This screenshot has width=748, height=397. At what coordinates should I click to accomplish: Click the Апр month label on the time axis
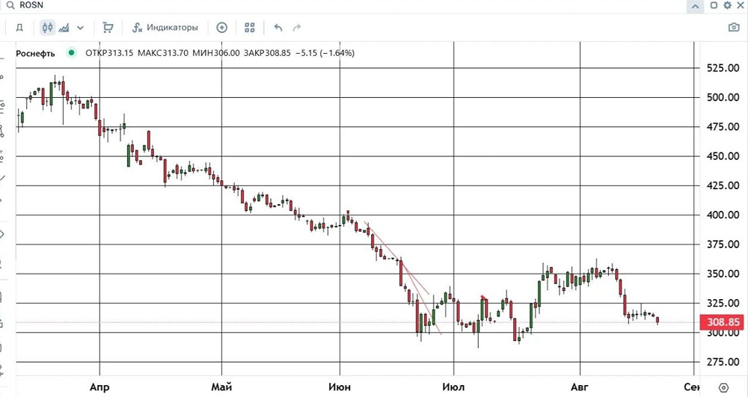coord(99,387)
